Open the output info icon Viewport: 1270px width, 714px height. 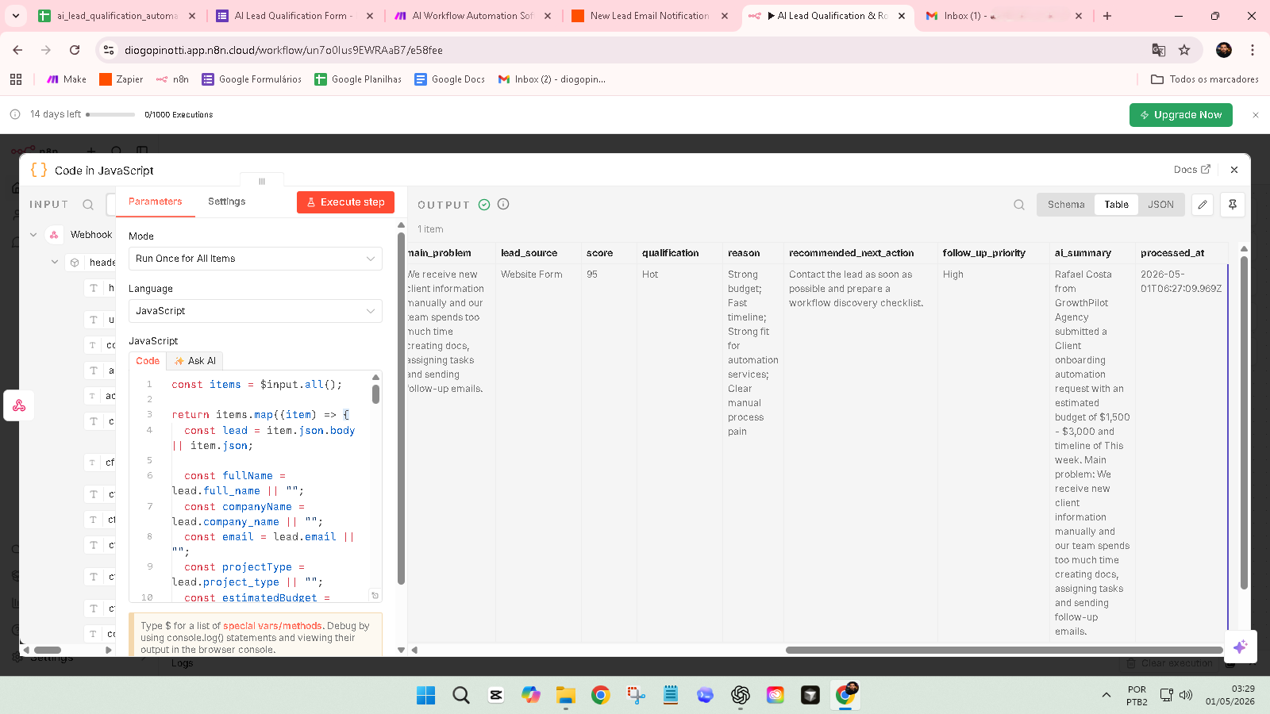click(x=503, y=204)
